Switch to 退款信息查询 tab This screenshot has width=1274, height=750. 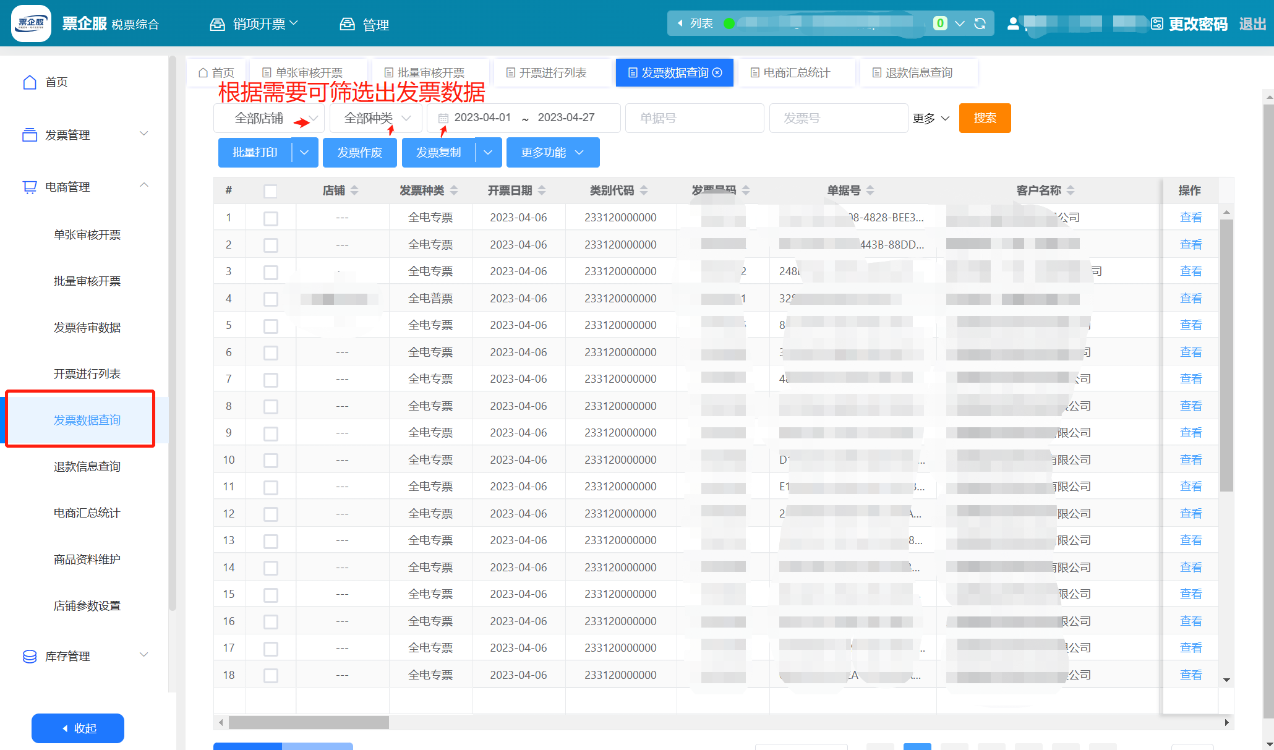click(x=918, y=72)
